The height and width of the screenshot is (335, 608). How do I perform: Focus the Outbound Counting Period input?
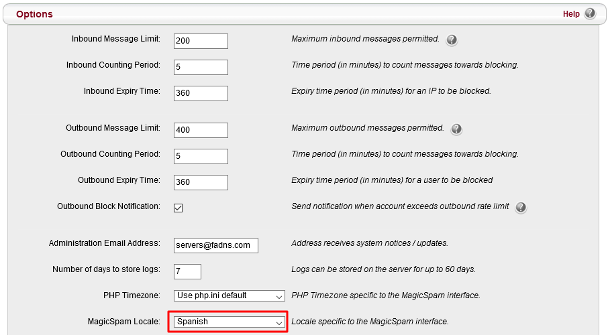201,155
